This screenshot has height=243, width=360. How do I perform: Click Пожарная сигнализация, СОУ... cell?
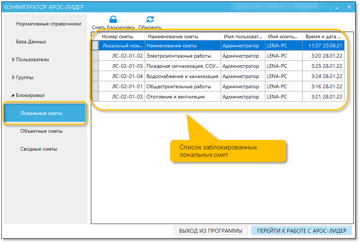[x=183, y=66]
